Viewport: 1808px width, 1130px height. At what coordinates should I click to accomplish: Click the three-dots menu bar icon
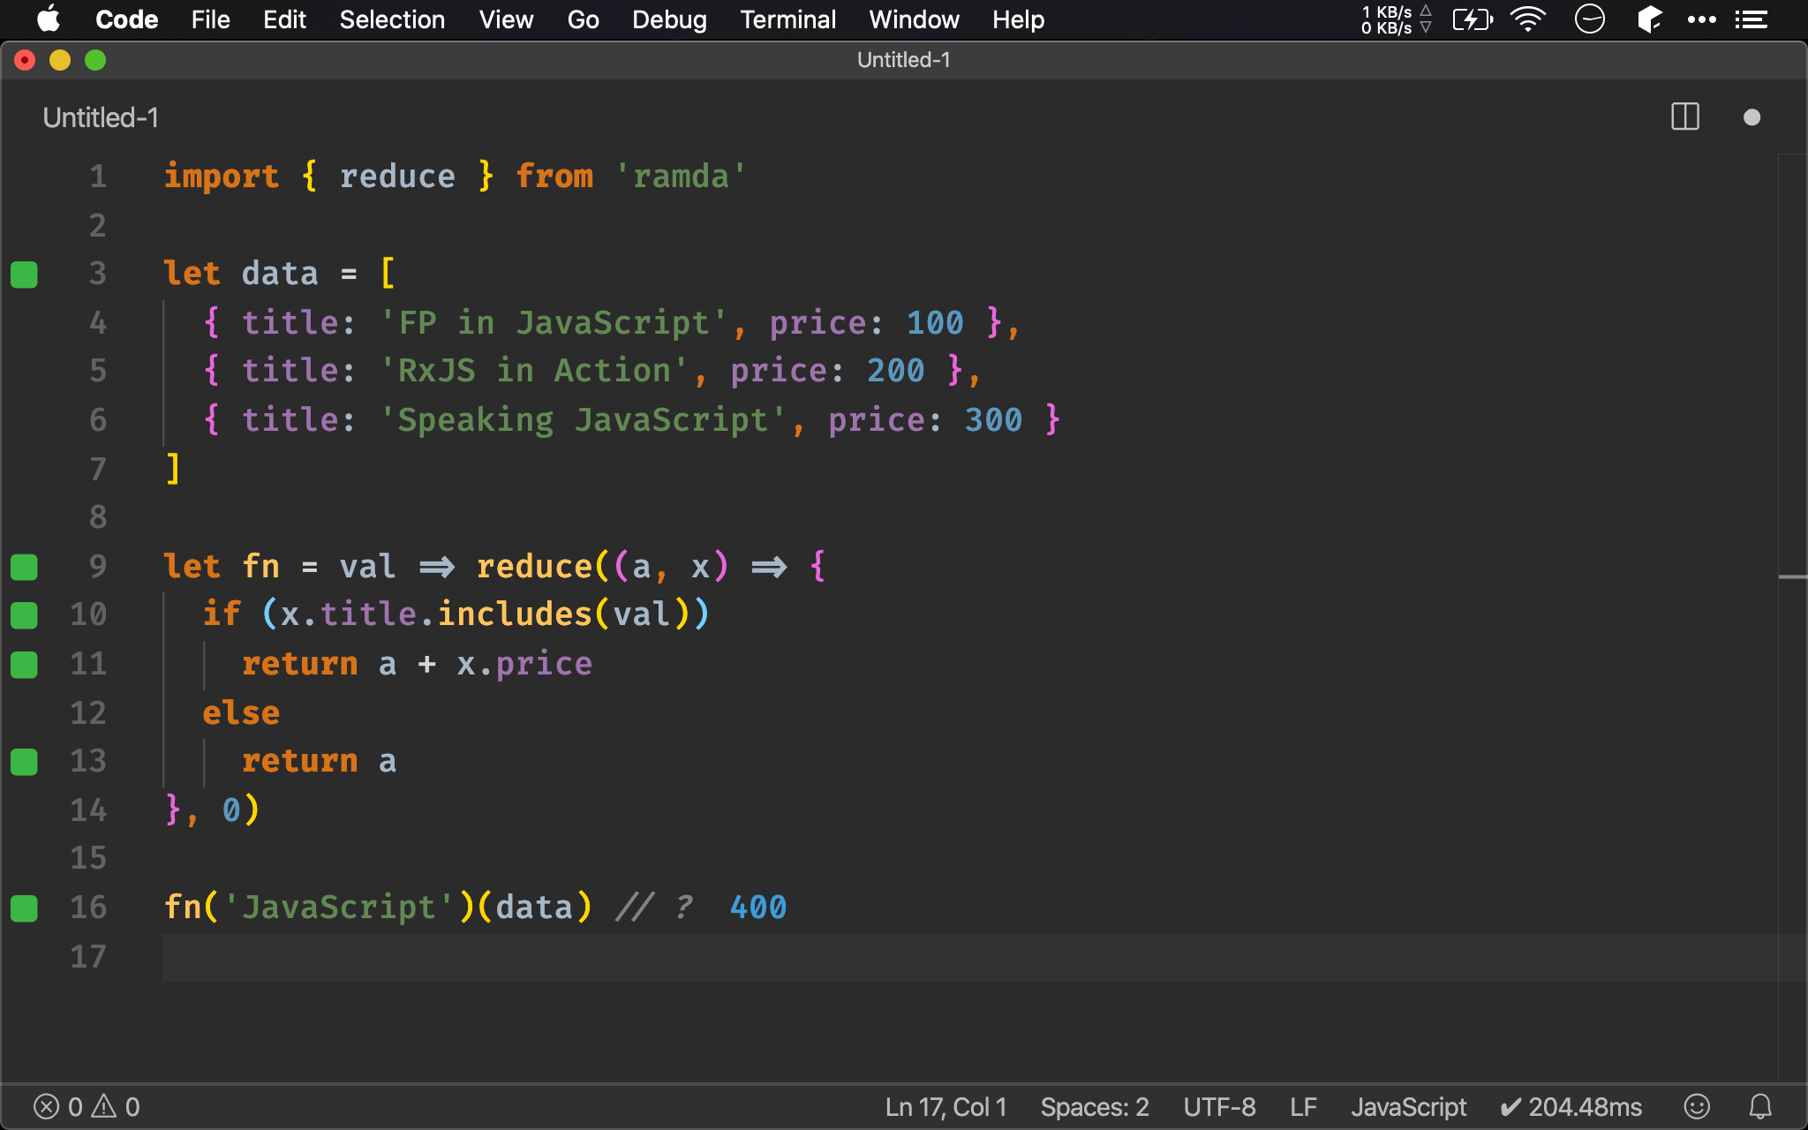tap(1701, 19)
